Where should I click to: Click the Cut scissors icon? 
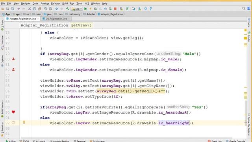click(x=30, y=9)
